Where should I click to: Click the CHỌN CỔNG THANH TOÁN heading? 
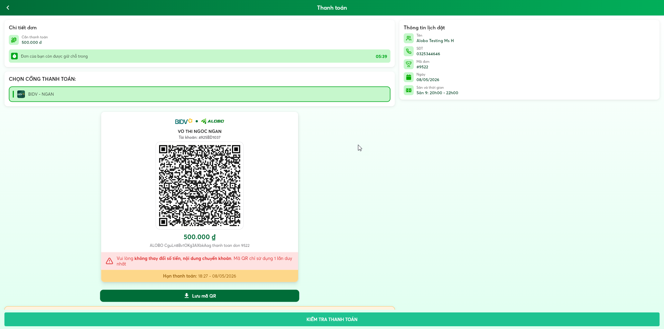tap(43, 79)
